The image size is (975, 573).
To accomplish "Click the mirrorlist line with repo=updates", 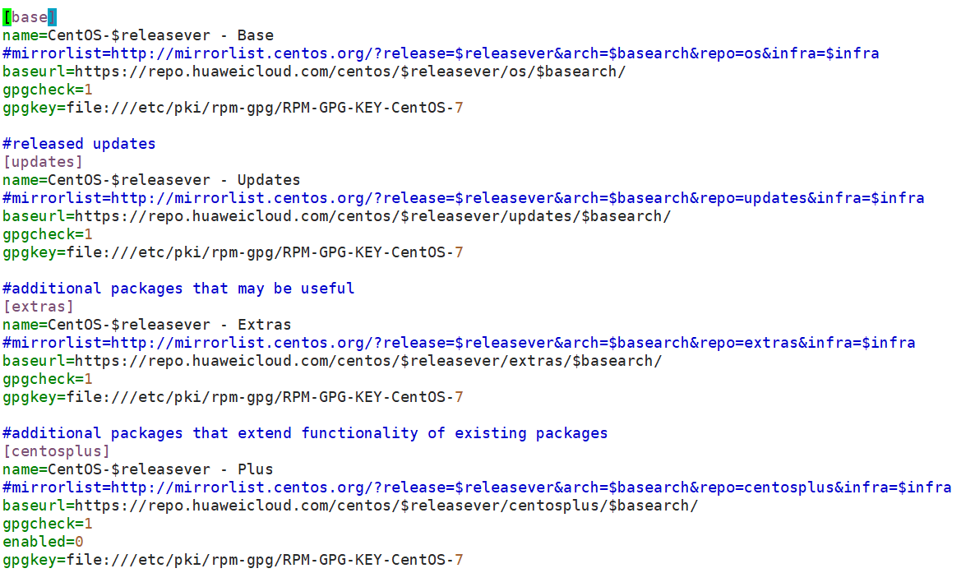I will pyautogui.click(x=464, y=198).
